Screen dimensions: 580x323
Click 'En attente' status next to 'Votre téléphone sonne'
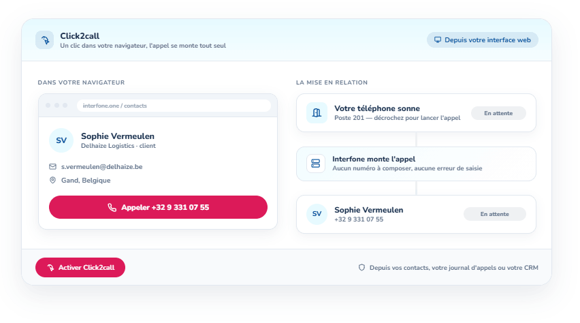498,113
